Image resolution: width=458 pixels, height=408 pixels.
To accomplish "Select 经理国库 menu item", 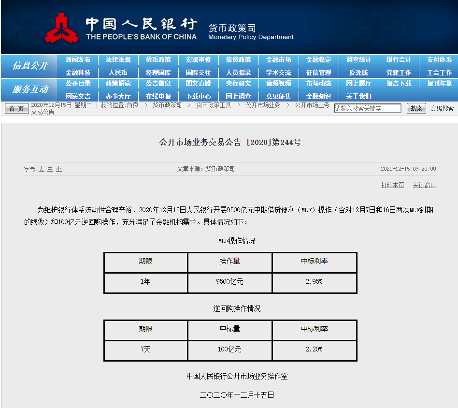I will (x=158, y=73).
